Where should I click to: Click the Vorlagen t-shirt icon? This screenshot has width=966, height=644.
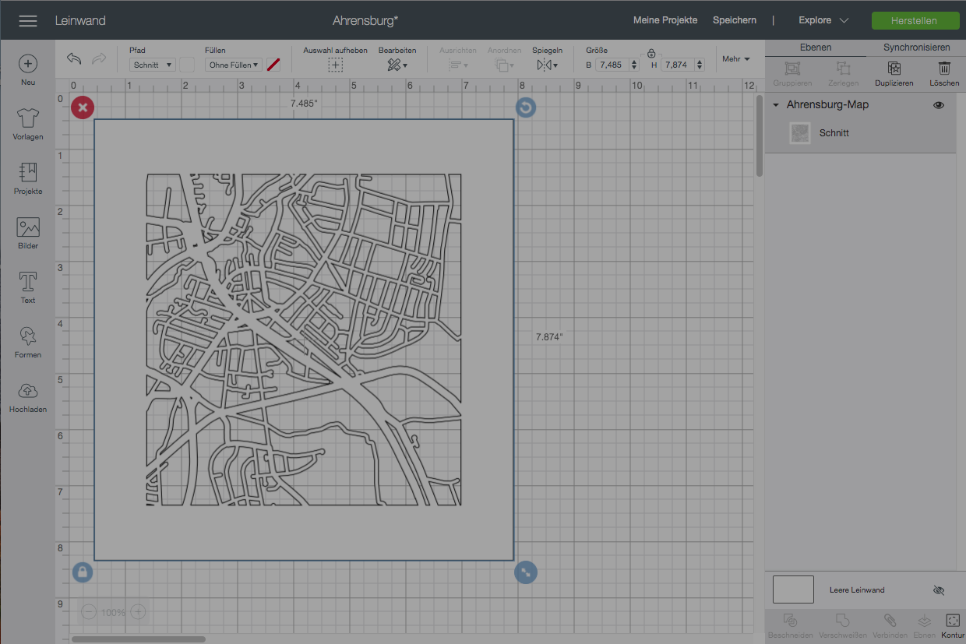(x=28, y=118)
